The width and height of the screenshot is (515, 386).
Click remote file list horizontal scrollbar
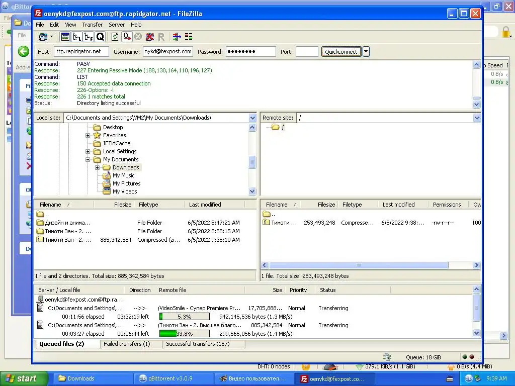(x=359, y=265)
